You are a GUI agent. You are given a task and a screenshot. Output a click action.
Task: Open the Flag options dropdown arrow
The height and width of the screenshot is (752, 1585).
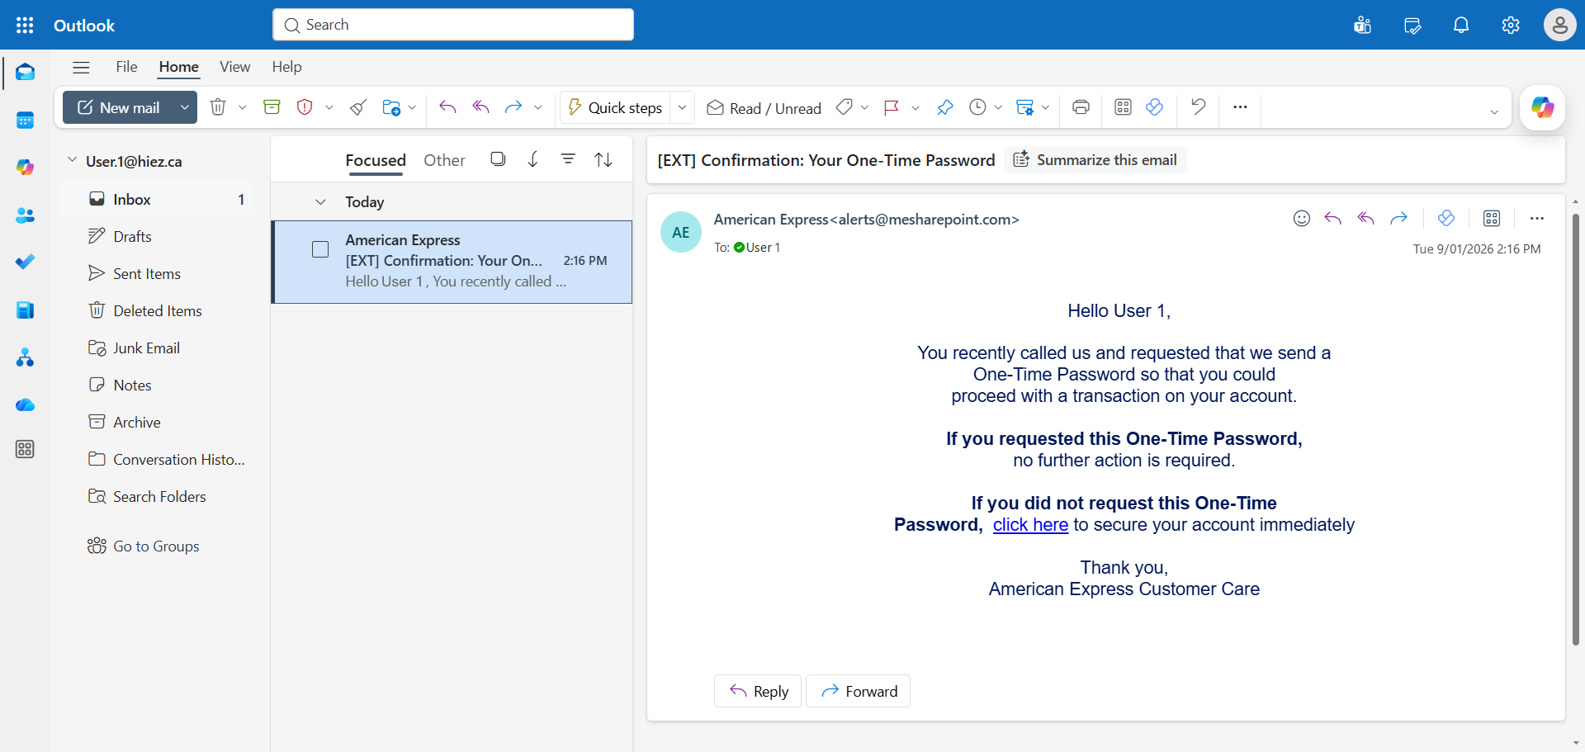(916, 107)
